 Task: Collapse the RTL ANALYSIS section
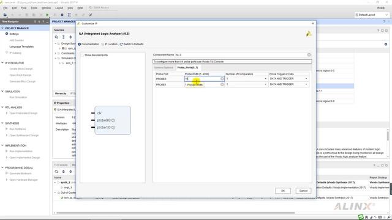pyautogui.click(x=2, y=108)
